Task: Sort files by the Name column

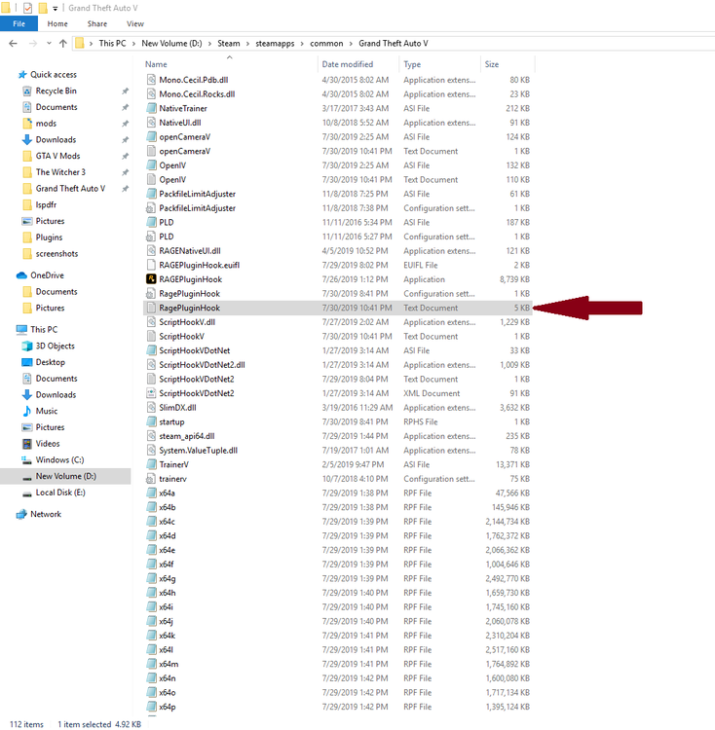Action: [x=156, y=64]
